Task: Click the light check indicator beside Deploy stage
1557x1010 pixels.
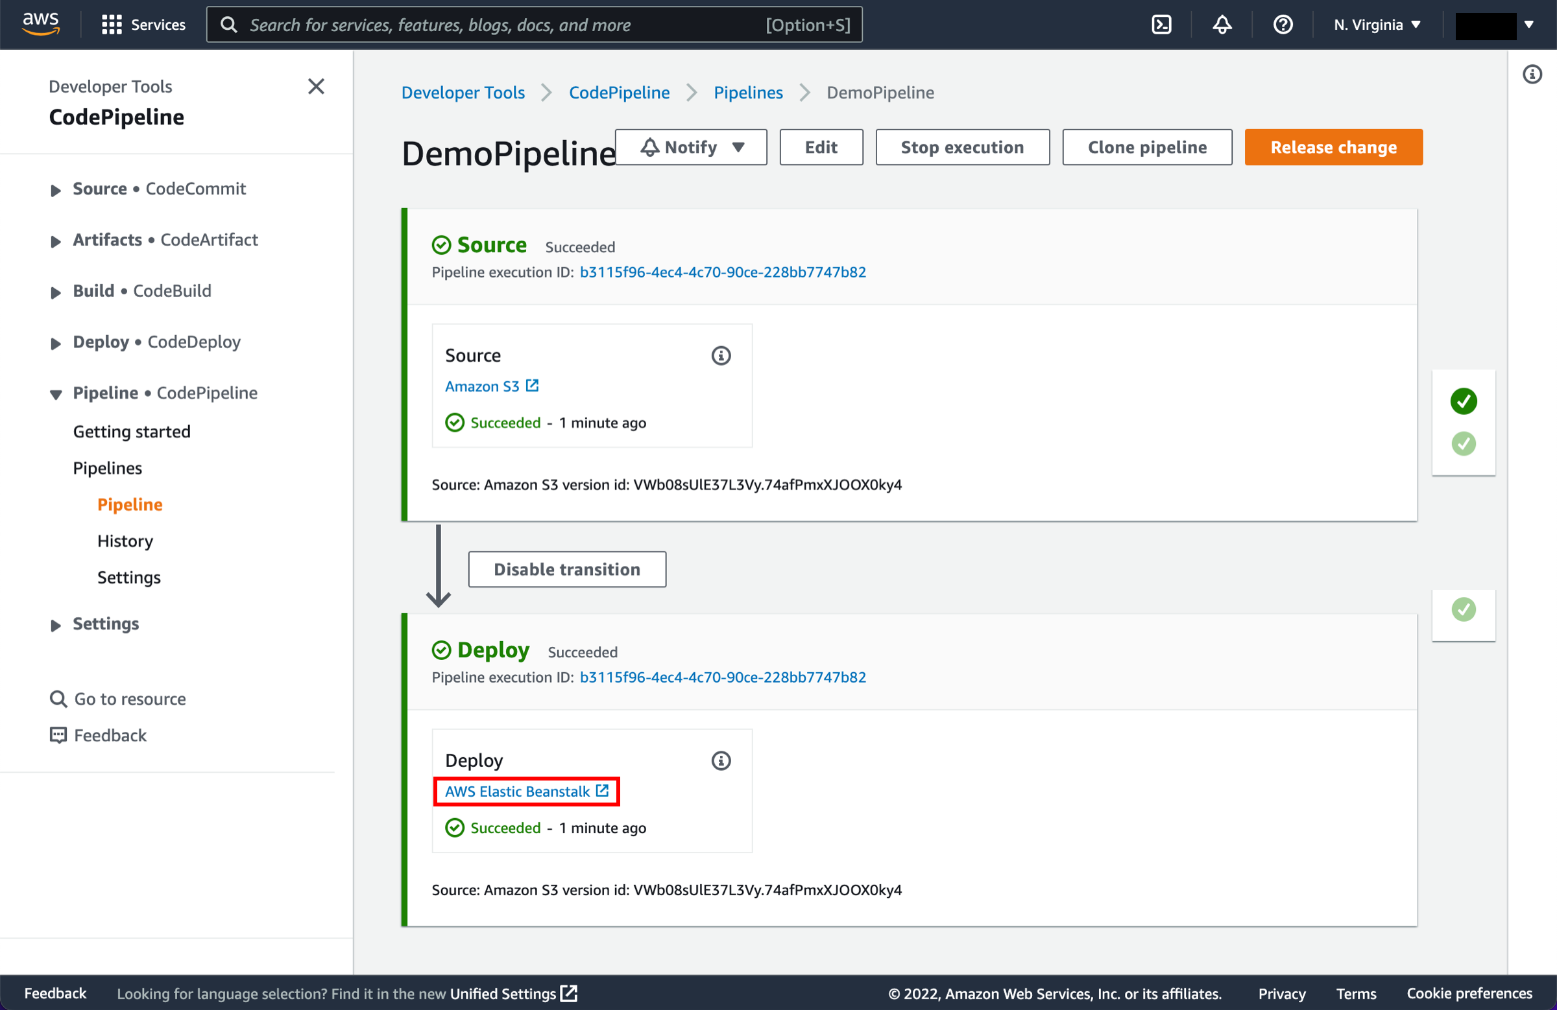Action: tap(1464, 610)
